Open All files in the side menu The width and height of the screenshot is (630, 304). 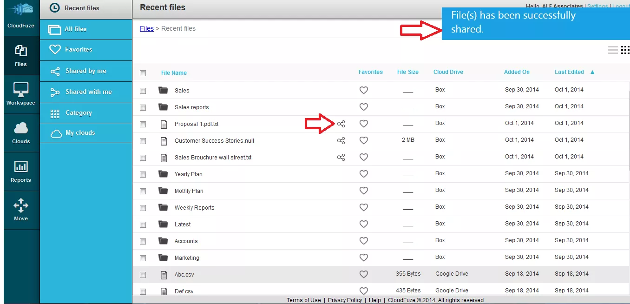[86, 29]
